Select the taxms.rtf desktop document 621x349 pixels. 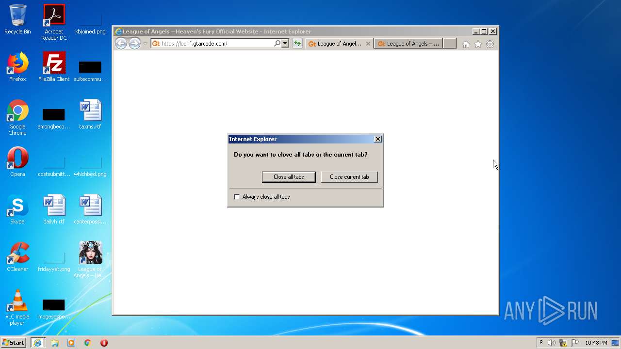(x=90, y=114)
